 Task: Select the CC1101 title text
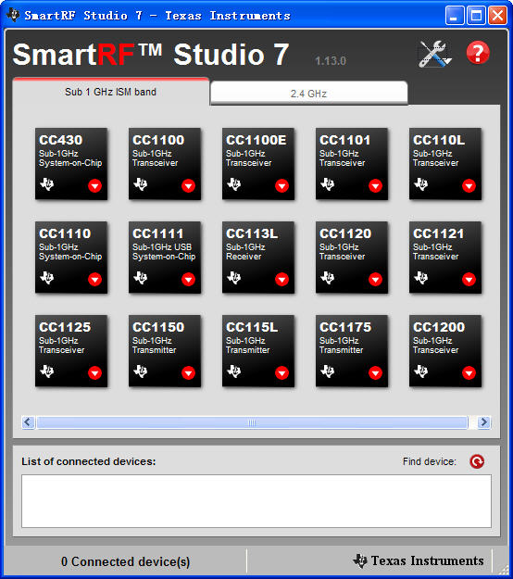[x=344, y=140]
